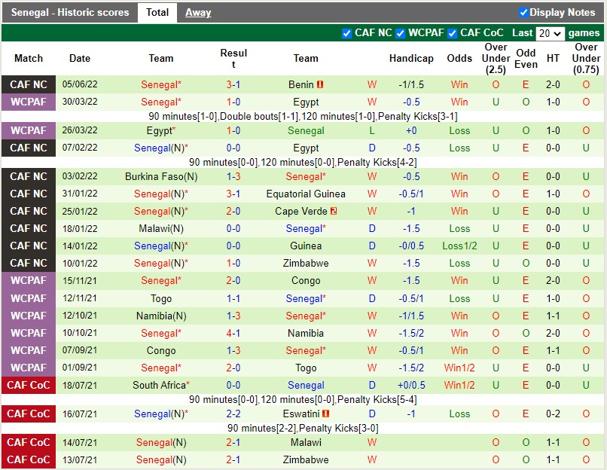Click the date 26/03/22

point(80,130)
